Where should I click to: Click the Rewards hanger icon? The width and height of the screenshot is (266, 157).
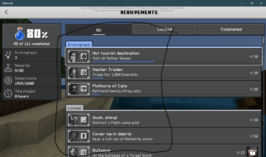click(8, 68)
